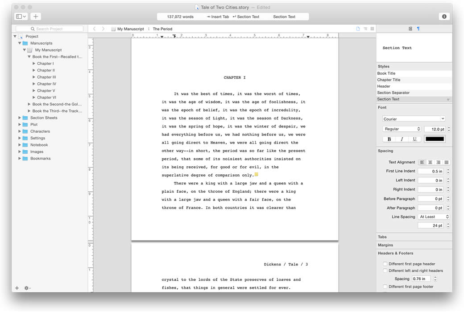Expand Book the Second disclosure triangle
The width and height of the screenshot is (464, 312).
(29, 104)
